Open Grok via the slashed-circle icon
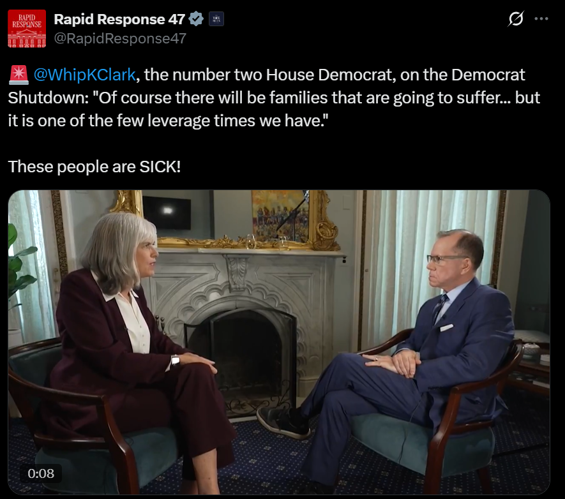565x499 pixels. coord(516,19)
